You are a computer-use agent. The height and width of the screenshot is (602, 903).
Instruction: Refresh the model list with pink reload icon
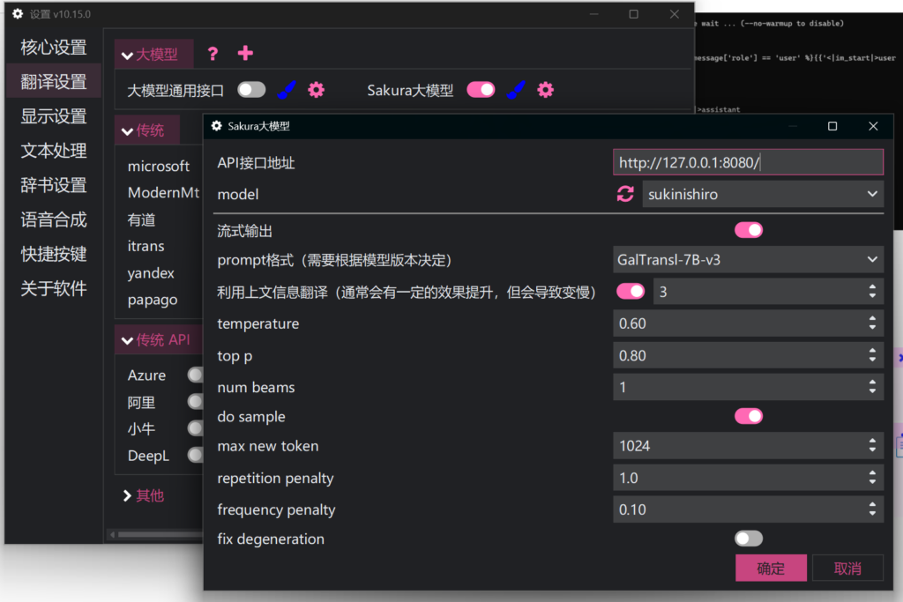(625, 194)
